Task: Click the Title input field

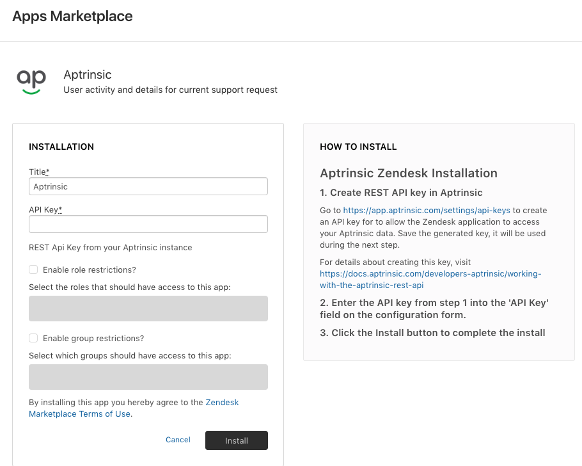Action: [x=148, y=186]
